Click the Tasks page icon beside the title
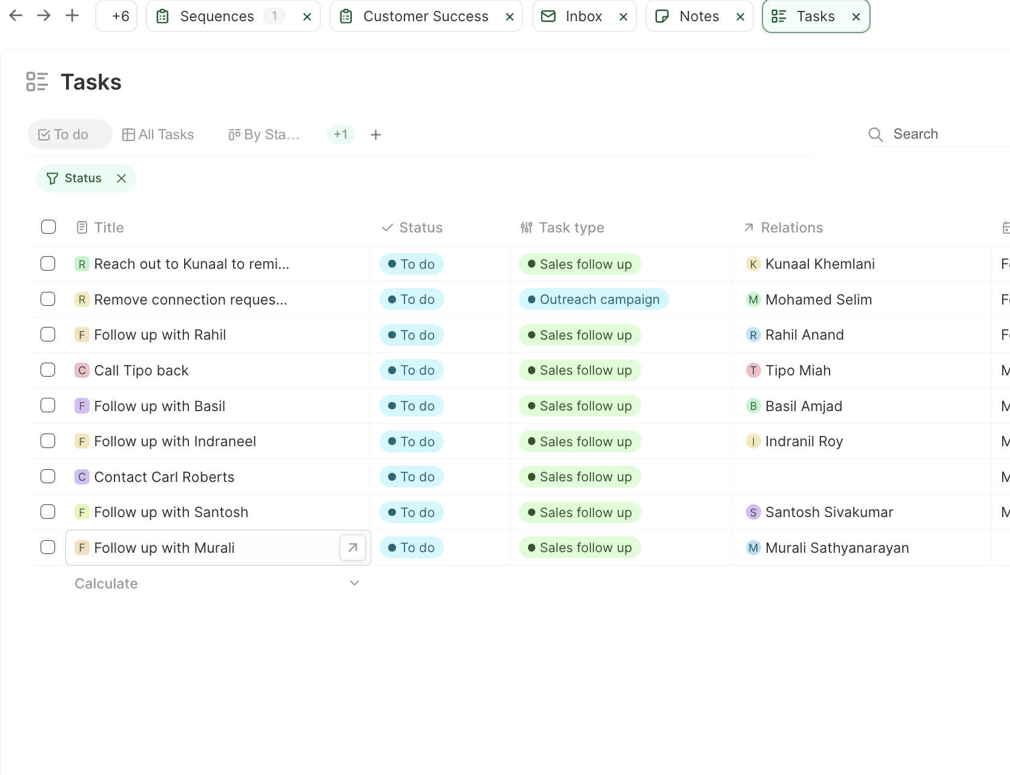Image resolution: width=1010 pixels, height=775 pixels. tap(37, 81)
